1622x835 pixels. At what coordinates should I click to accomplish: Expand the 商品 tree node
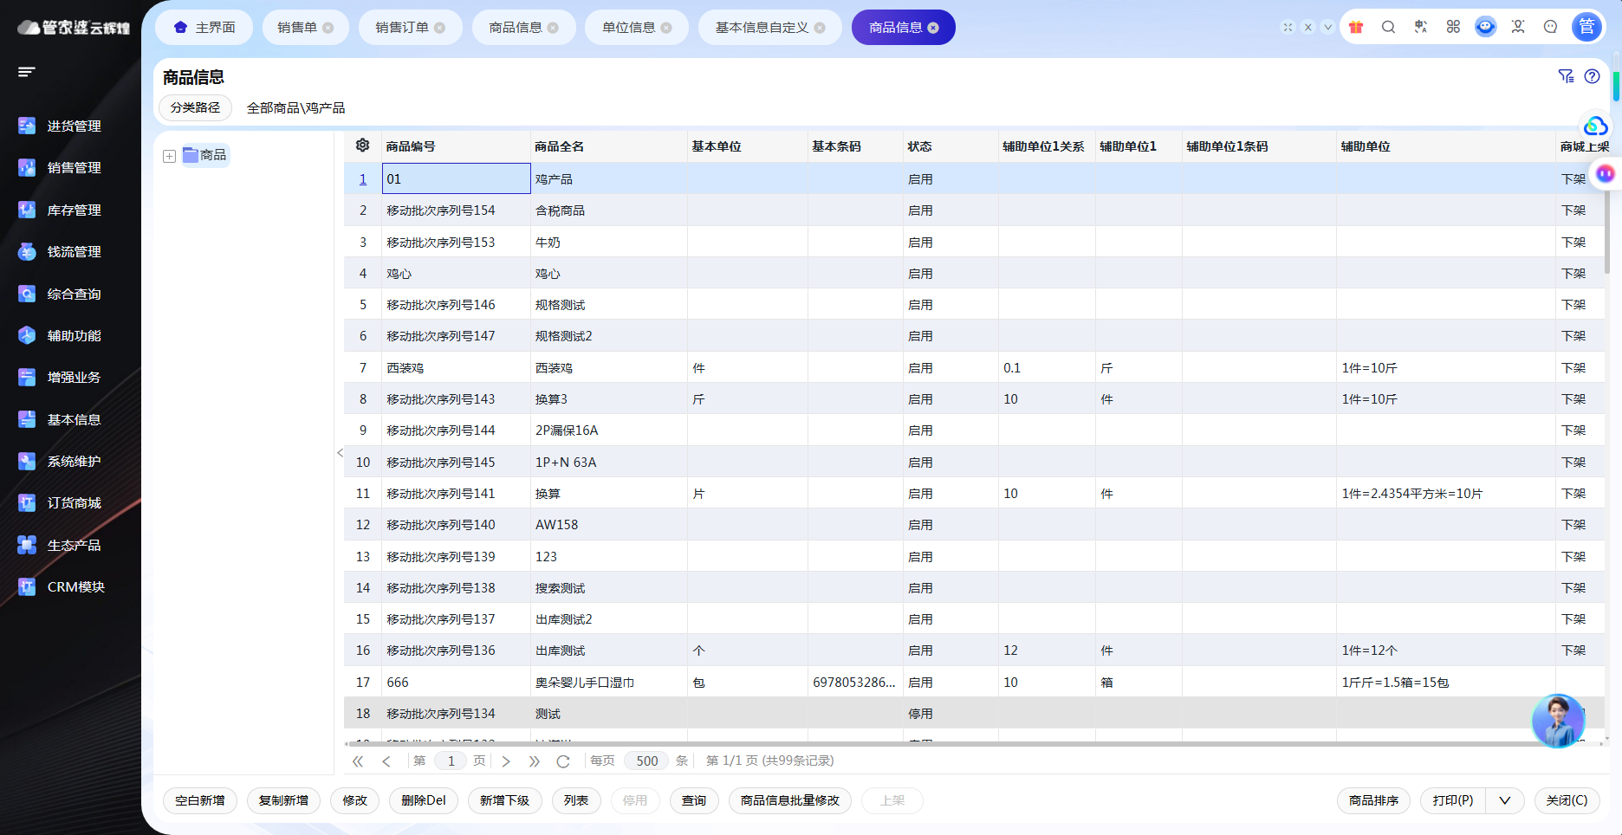169,156
